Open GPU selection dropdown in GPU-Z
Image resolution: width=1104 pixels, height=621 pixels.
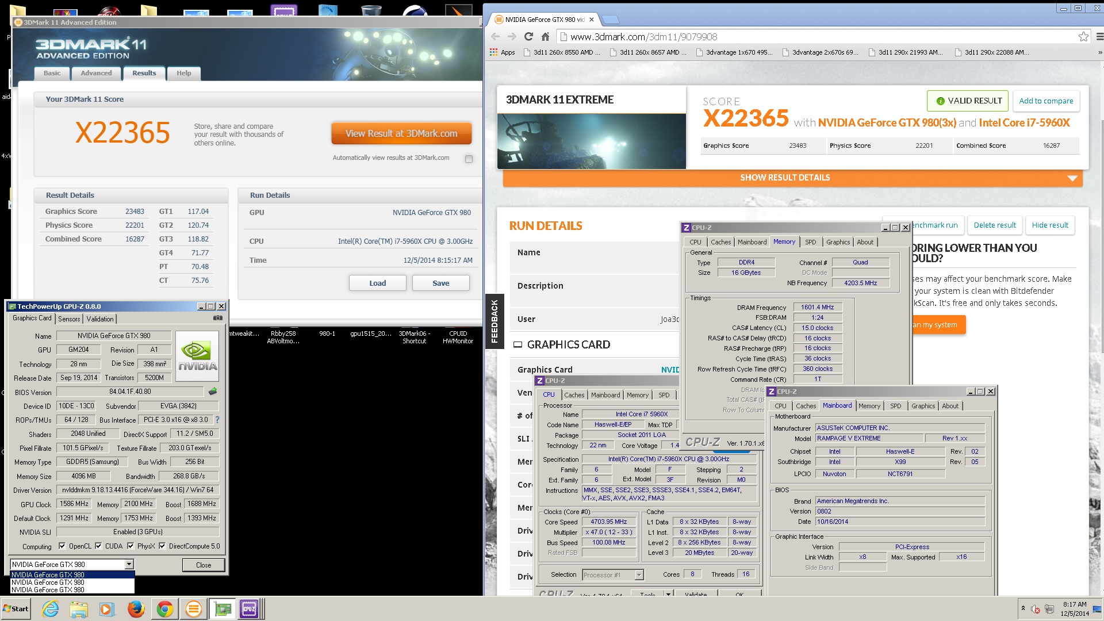click(129, 565)
